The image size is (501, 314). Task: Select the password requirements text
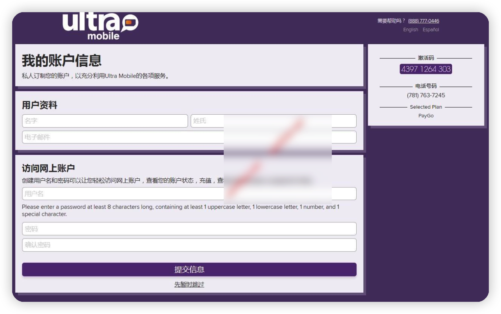(181, 210)
